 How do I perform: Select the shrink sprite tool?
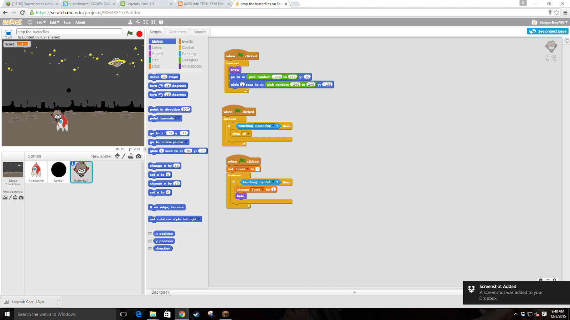153,22
